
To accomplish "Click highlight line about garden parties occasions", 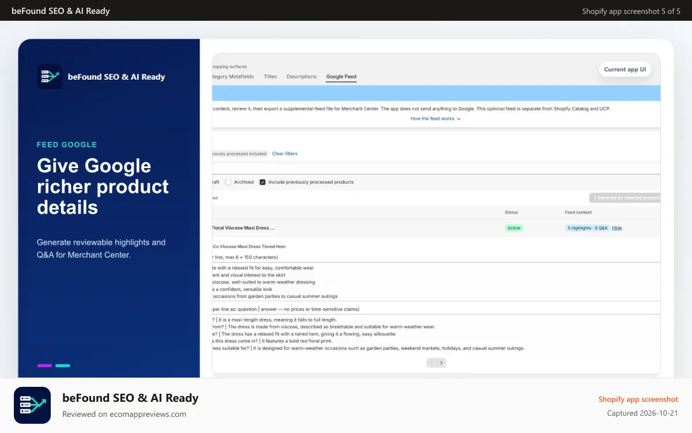I will [275, 296].
